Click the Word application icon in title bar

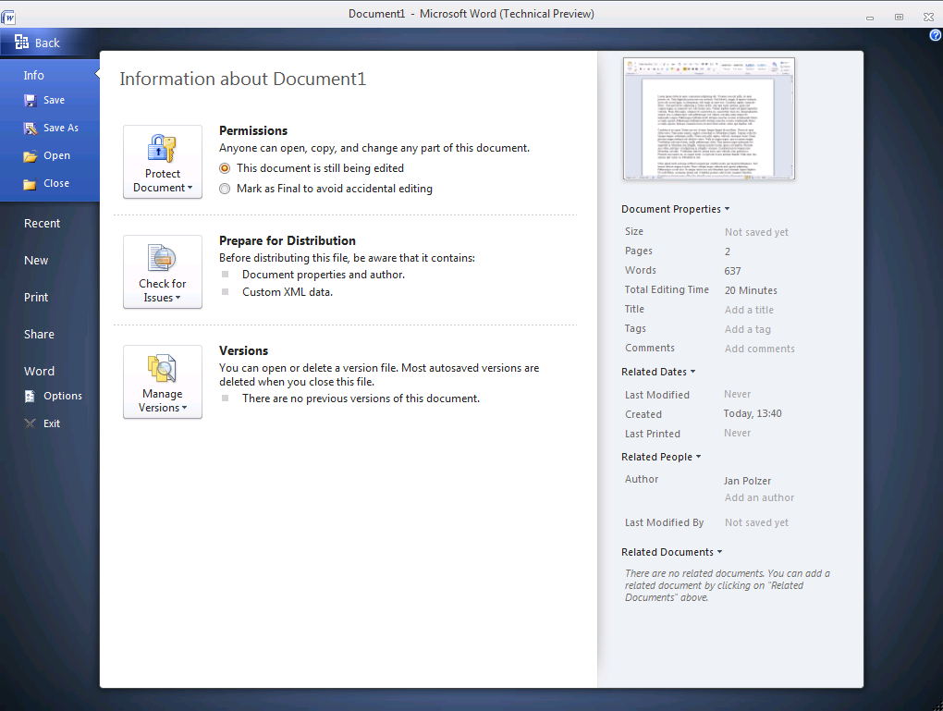(x=7, y=17)
